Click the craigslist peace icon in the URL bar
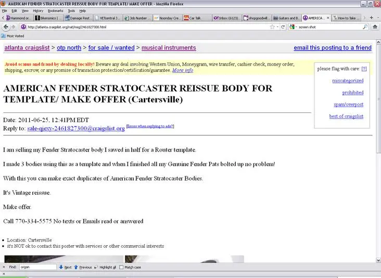The image size is (381, 278). coord(23,27)
